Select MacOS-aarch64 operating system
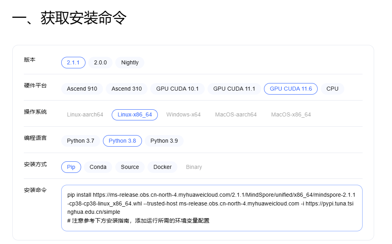392x244 pixels. click(x=236, y=114)
